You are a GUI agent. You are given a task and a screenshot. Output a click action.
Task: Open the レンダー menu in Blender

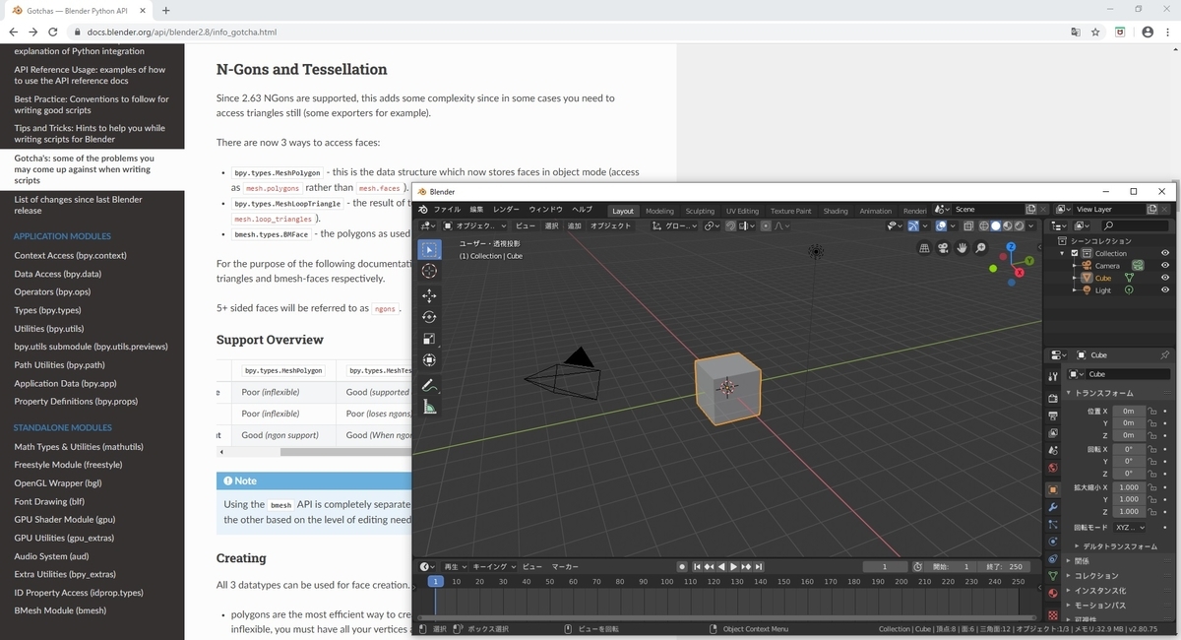pyautogui.click(x=511, y=209)
